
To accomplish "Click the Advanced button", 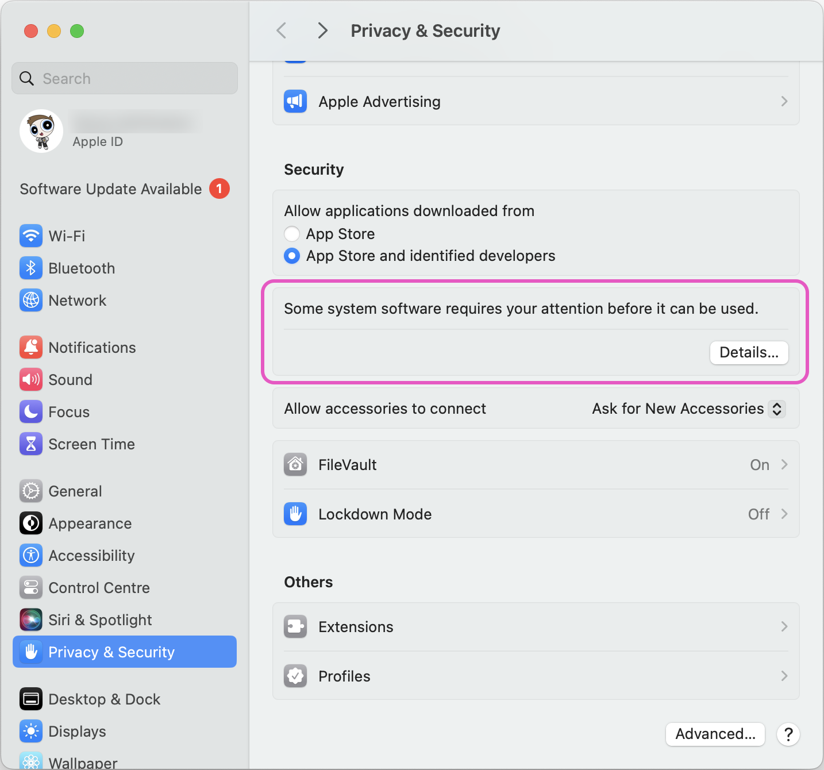I will tap(715, 734).
